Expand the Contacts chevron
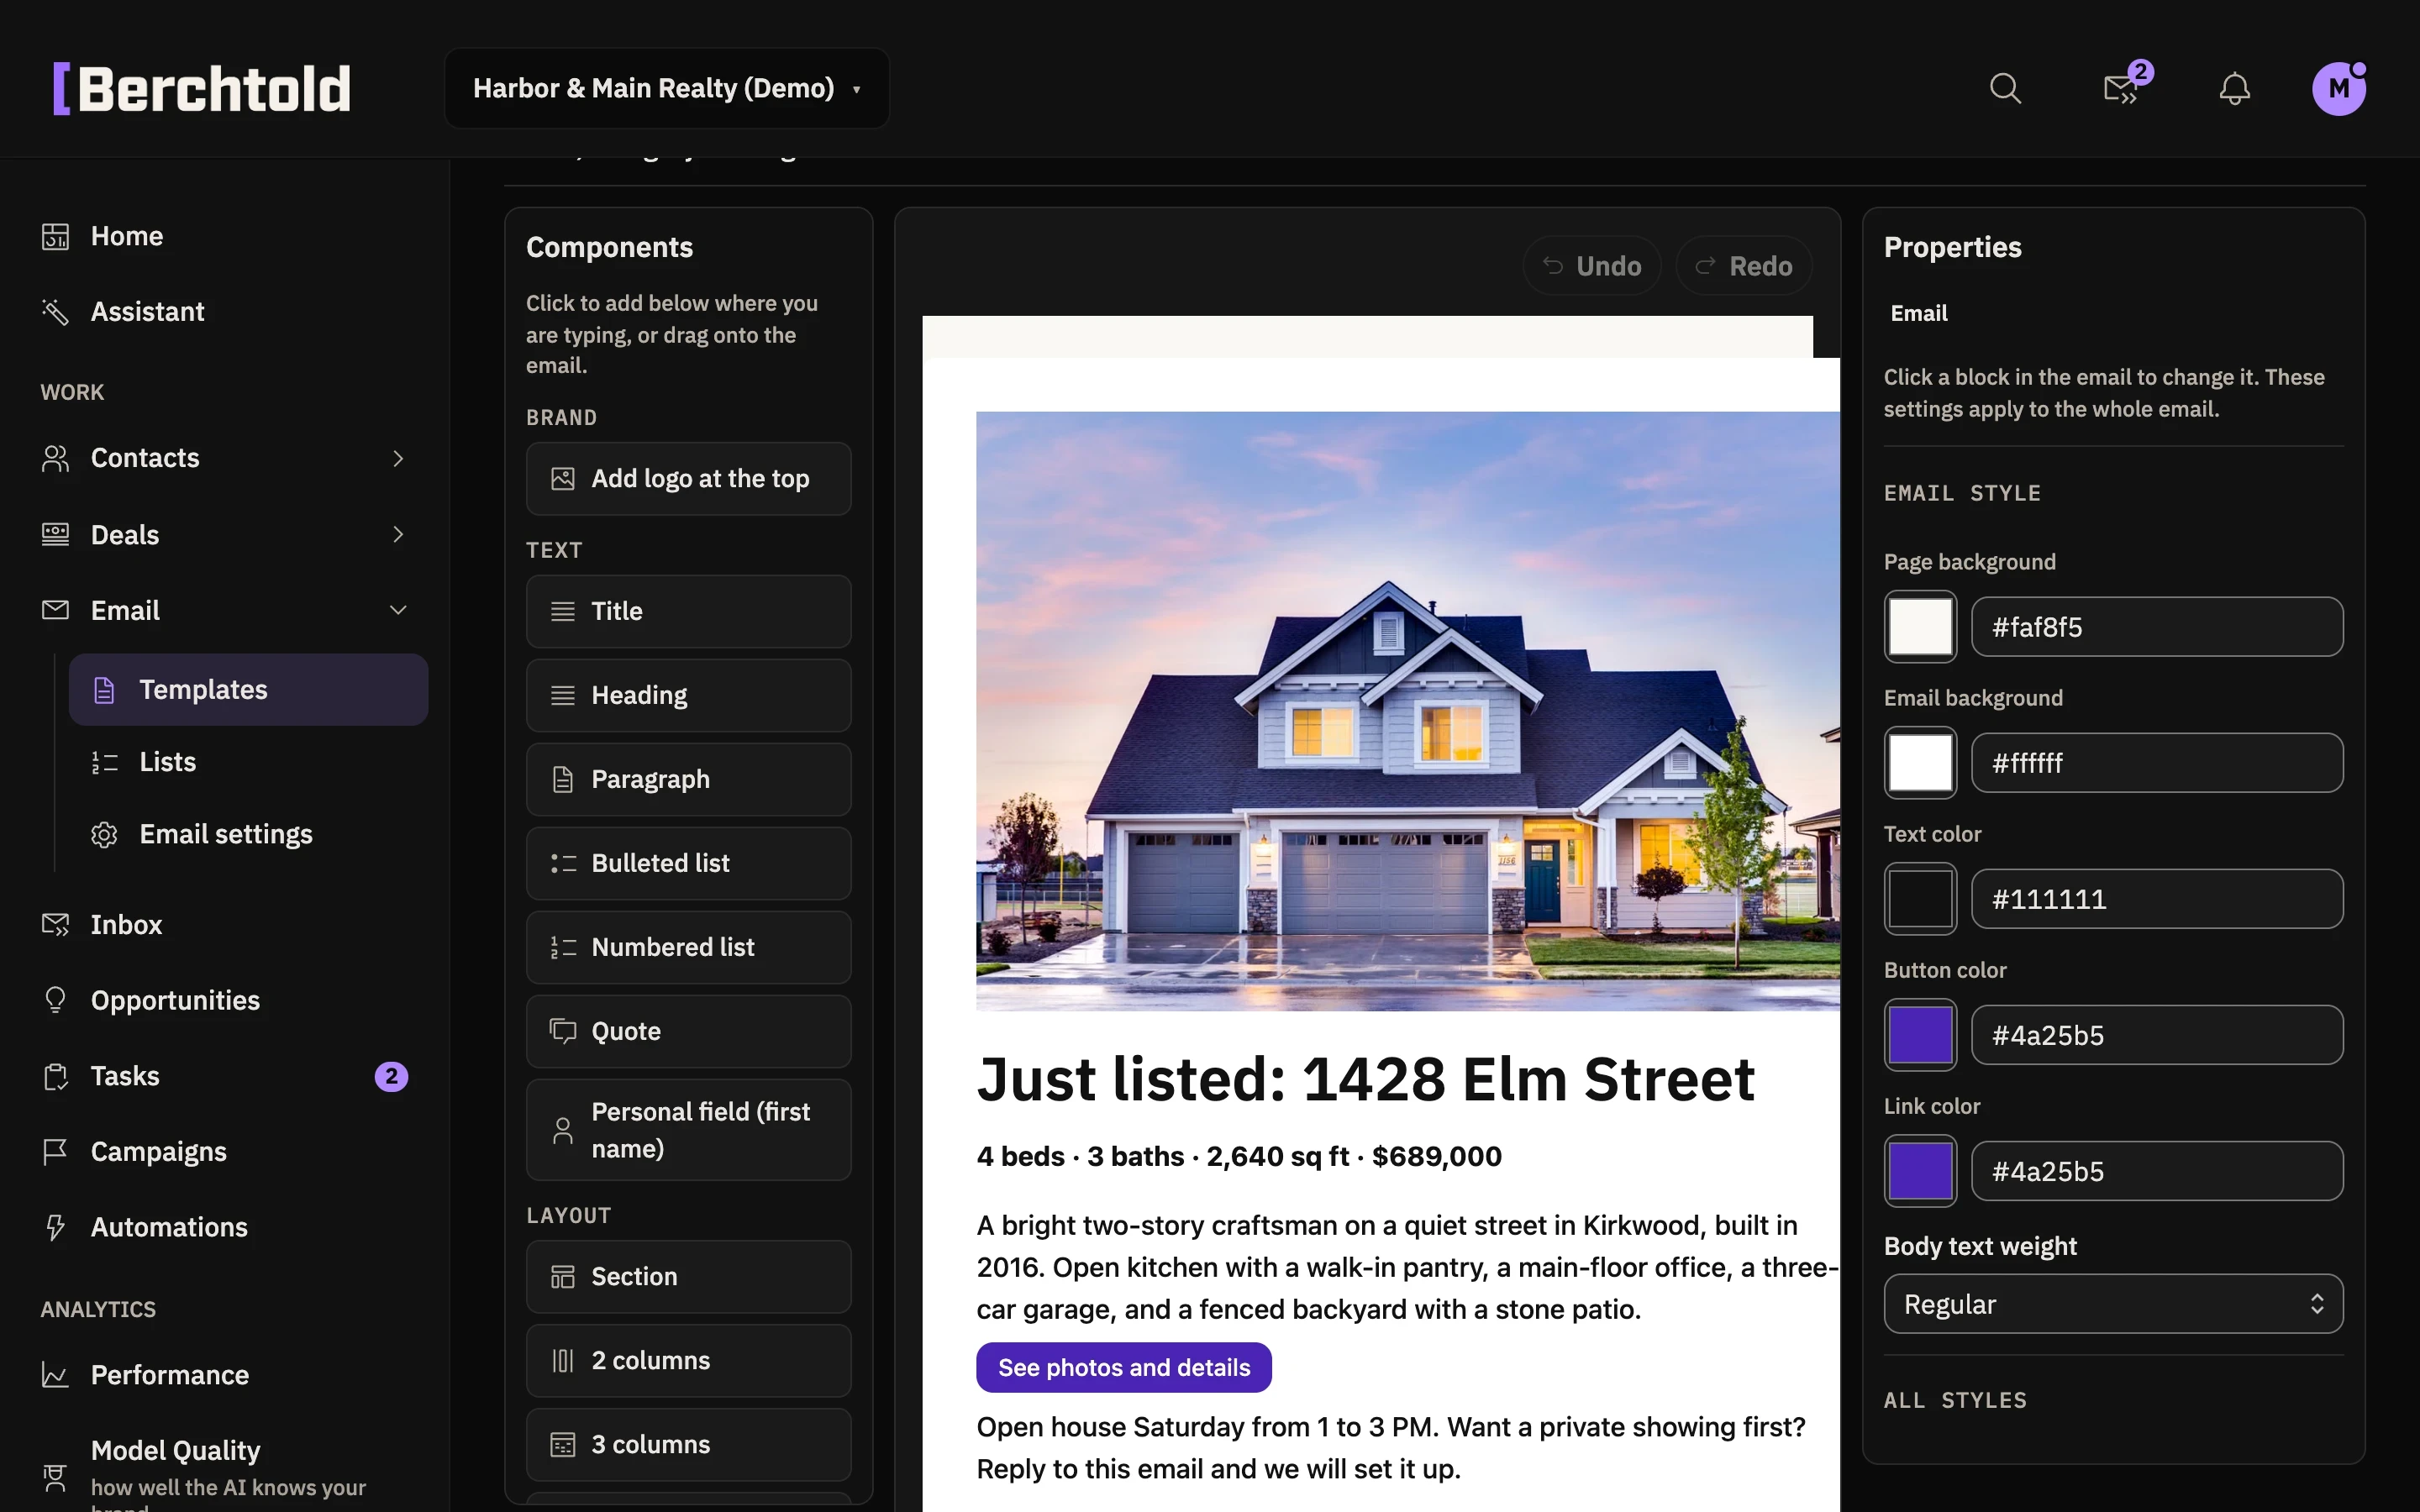The image size is (2420, 1512). (x=398, y=458)
